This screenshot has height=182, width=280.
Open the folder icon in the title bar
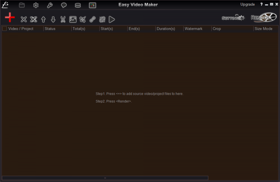22,5
